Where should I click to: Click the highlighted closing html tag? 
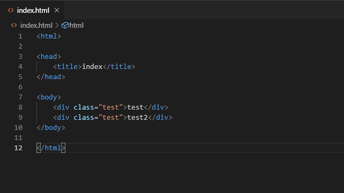point(51,148)
